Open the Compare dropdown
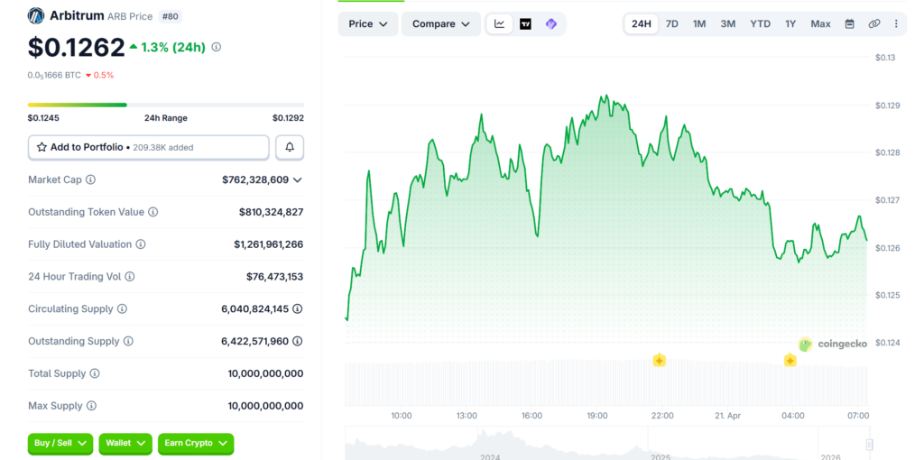The height and width of the screenshot is (460, 924). point(440,24)
